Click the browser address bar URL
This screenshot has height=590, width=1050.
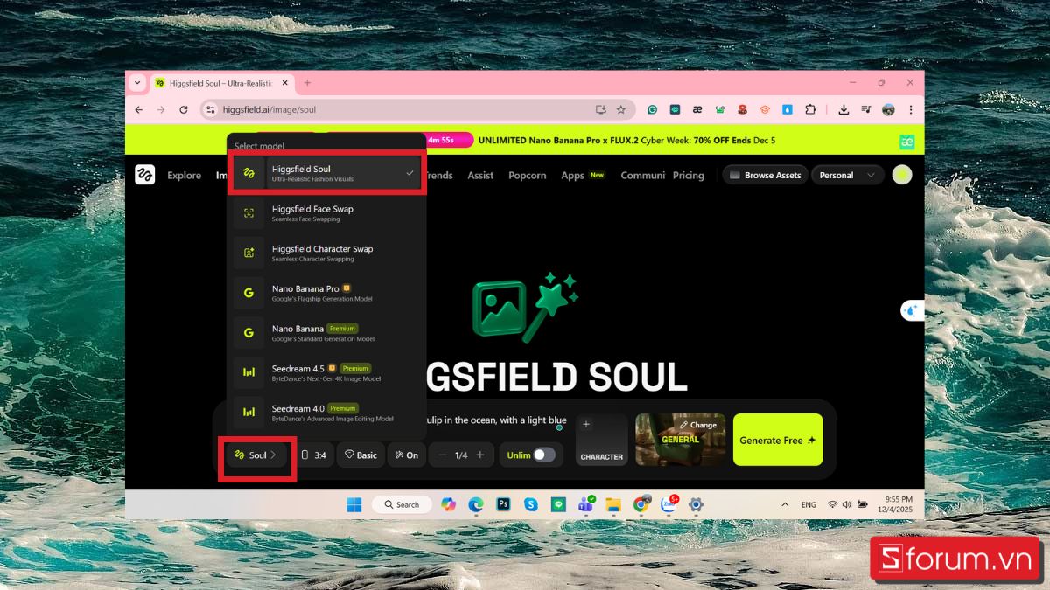click(x=269, y=109)
